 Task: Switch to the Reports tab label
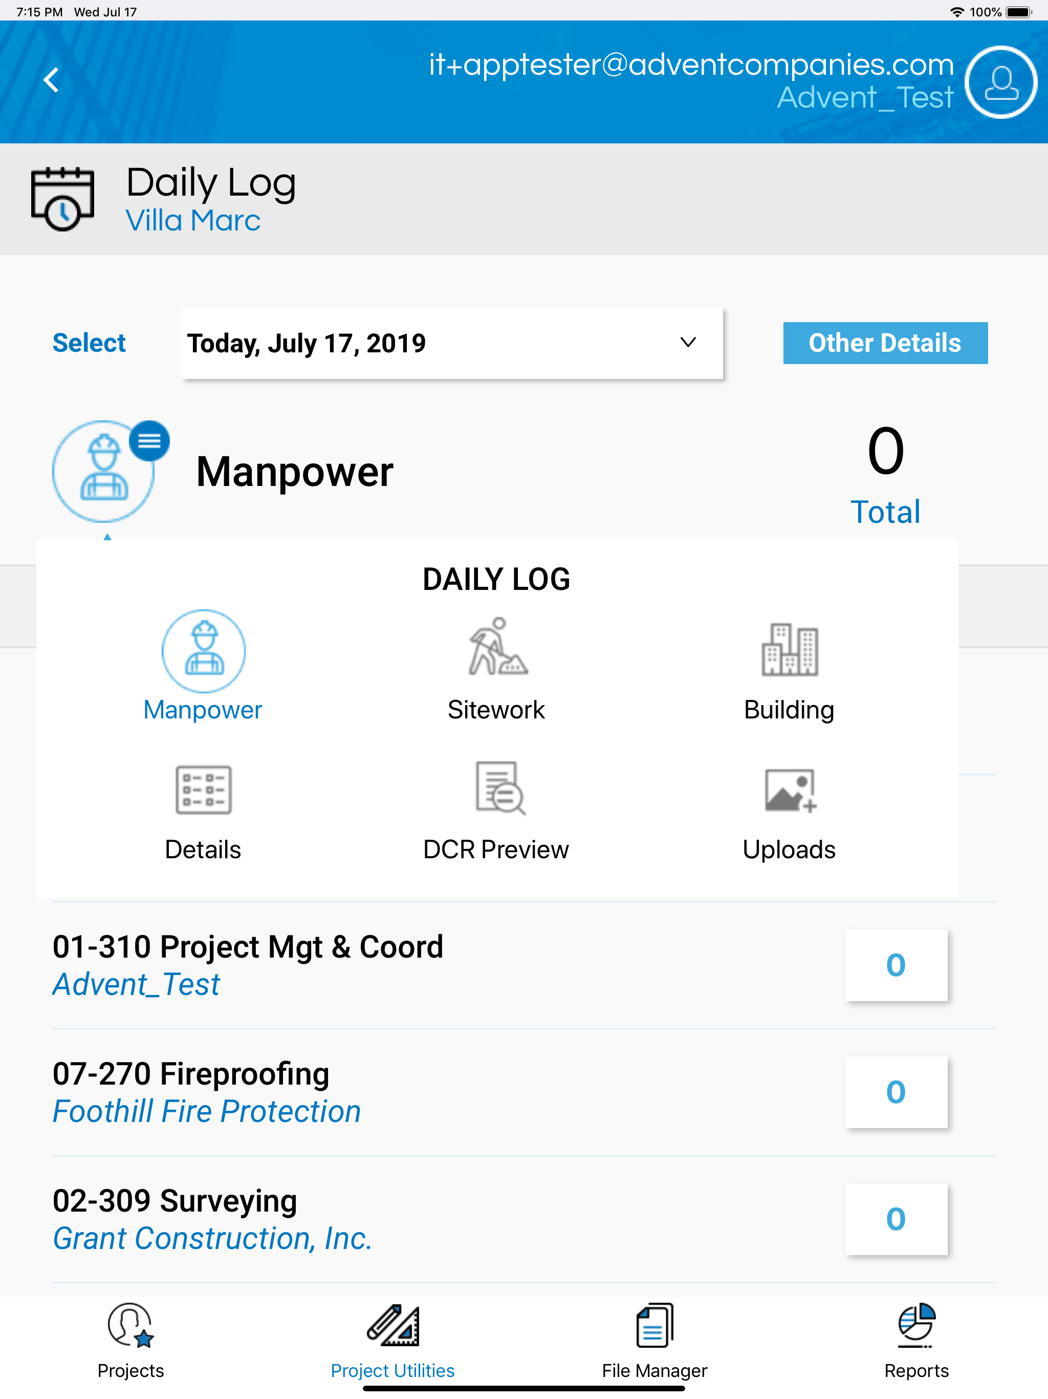click(916, 1370)
